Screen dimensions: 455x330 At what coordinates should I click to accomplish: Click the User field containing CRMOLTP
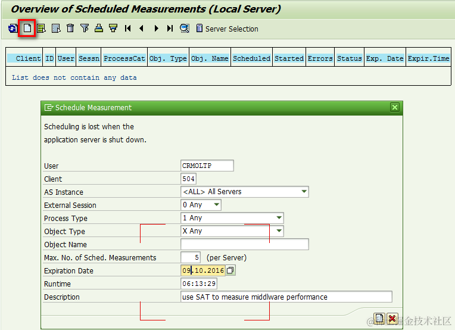[207, 166]
